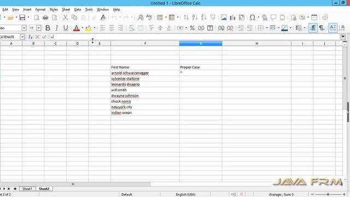Insert a chart from toolbar

point(232,18)
